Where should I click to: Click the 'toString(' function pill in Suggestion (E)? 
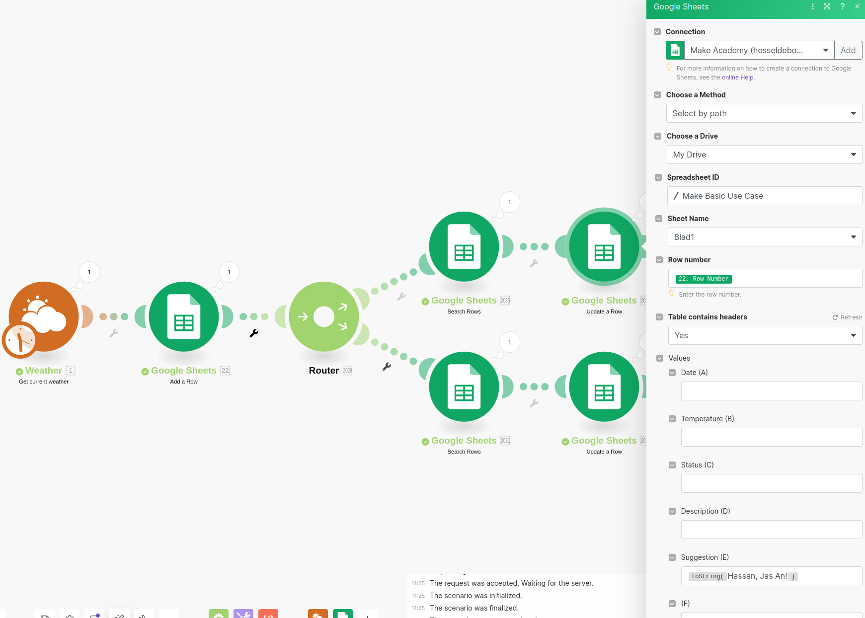point(708,576)
